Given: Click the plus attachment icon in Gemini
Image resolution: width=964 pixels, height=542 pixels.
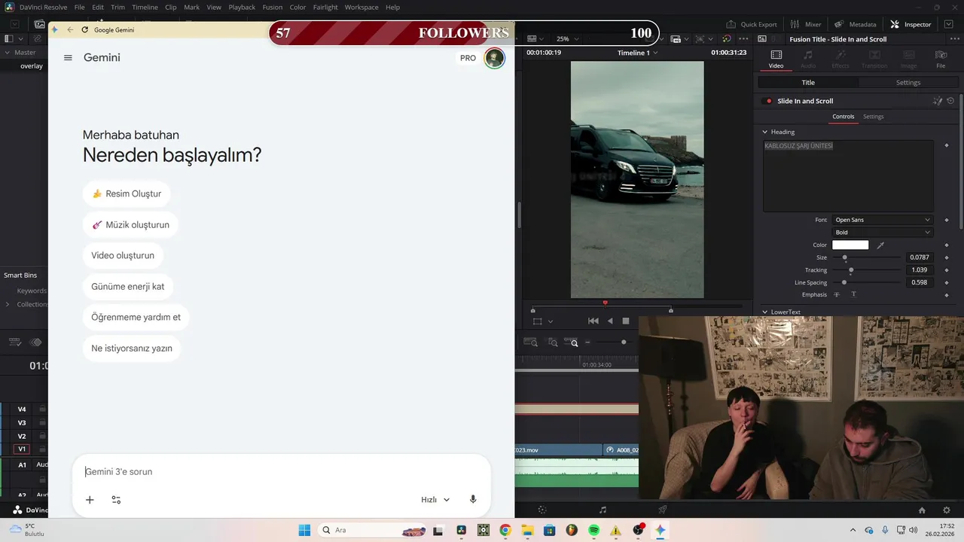Looking at the screenshot, I should tap(90, 499).
